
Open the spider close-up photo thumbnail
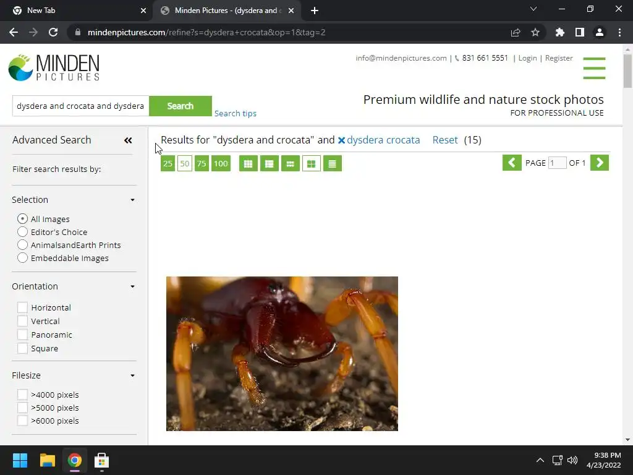(282, 353)
